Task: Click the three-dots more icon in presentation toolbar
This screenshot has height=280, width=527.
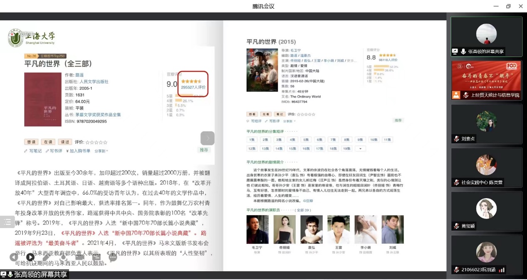Action: point(113,257)
